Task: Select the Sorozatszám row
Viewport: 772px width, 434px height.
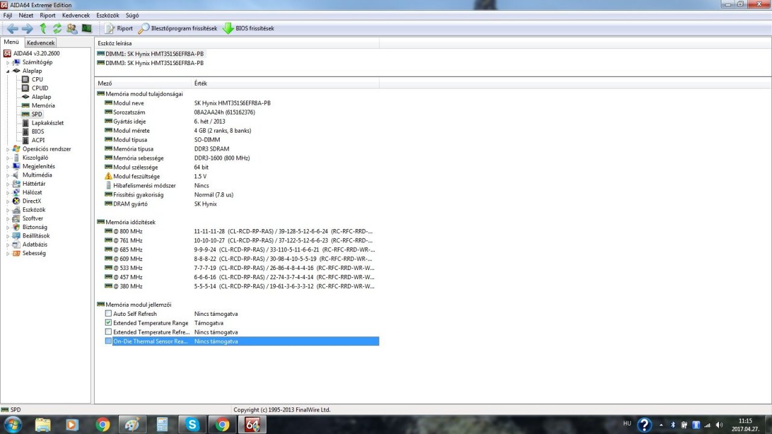Action: (x=237, y=112)
